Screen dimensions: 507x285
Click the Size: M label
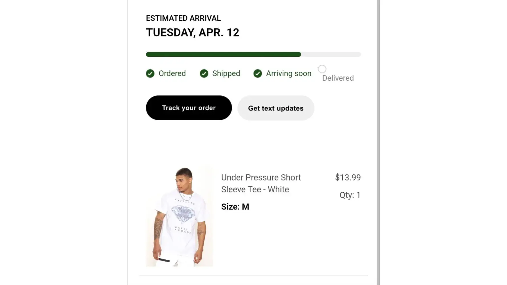[235, 207]
